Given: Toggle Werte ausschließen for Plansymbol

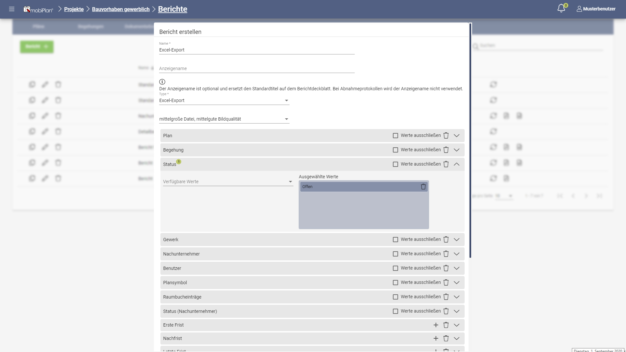Looking at the screenshot, I should [x=395, y=283].
